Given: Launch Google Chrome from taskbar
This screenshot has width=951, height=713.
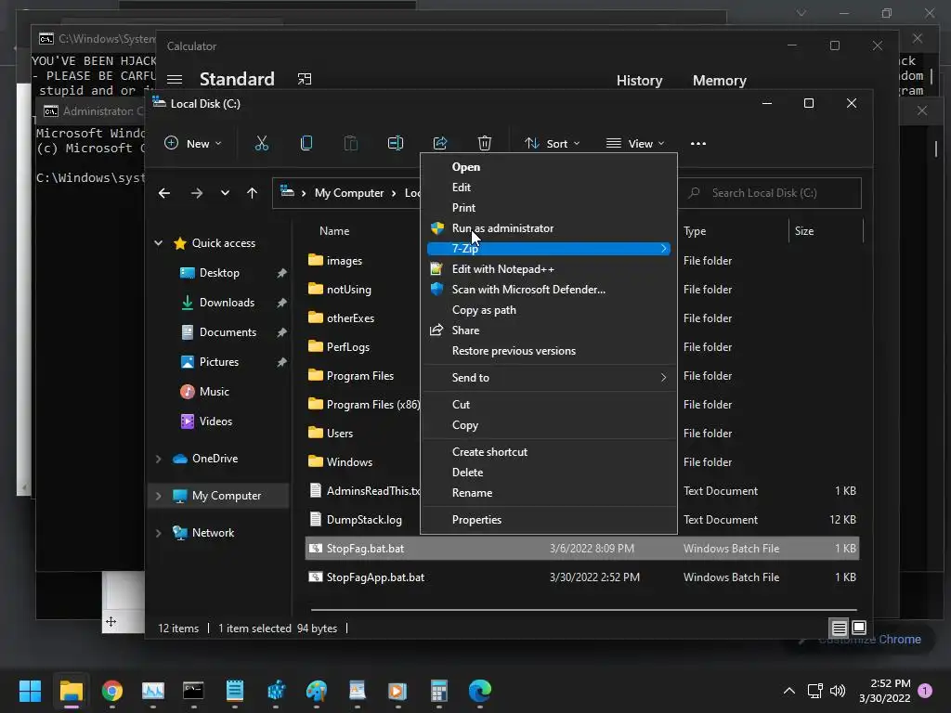Looking at the screenshot, I should (112, 691).
